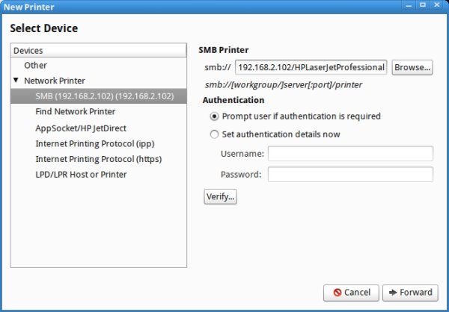Pick Internet Printing Protocol (https)

tap(98, 159)
